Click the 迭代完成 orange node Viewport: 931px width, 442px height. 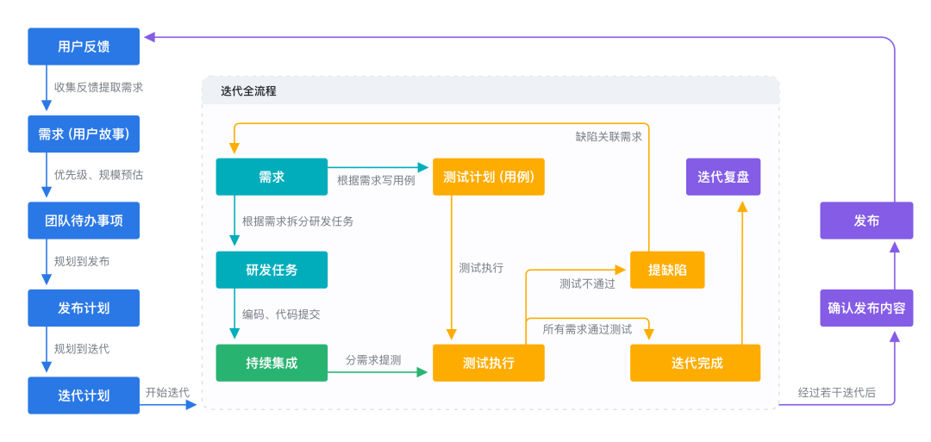(x=696, y=363)
